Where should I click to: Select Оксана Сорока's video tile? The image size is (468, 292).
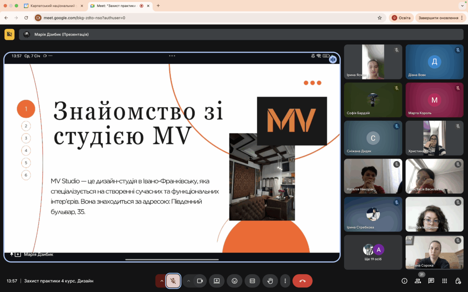coord(433,252)
